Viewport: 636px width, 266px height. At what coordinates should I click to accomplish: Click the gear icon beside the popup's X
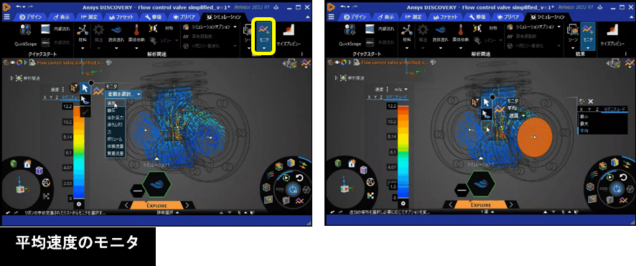click(x=582, y=101)
